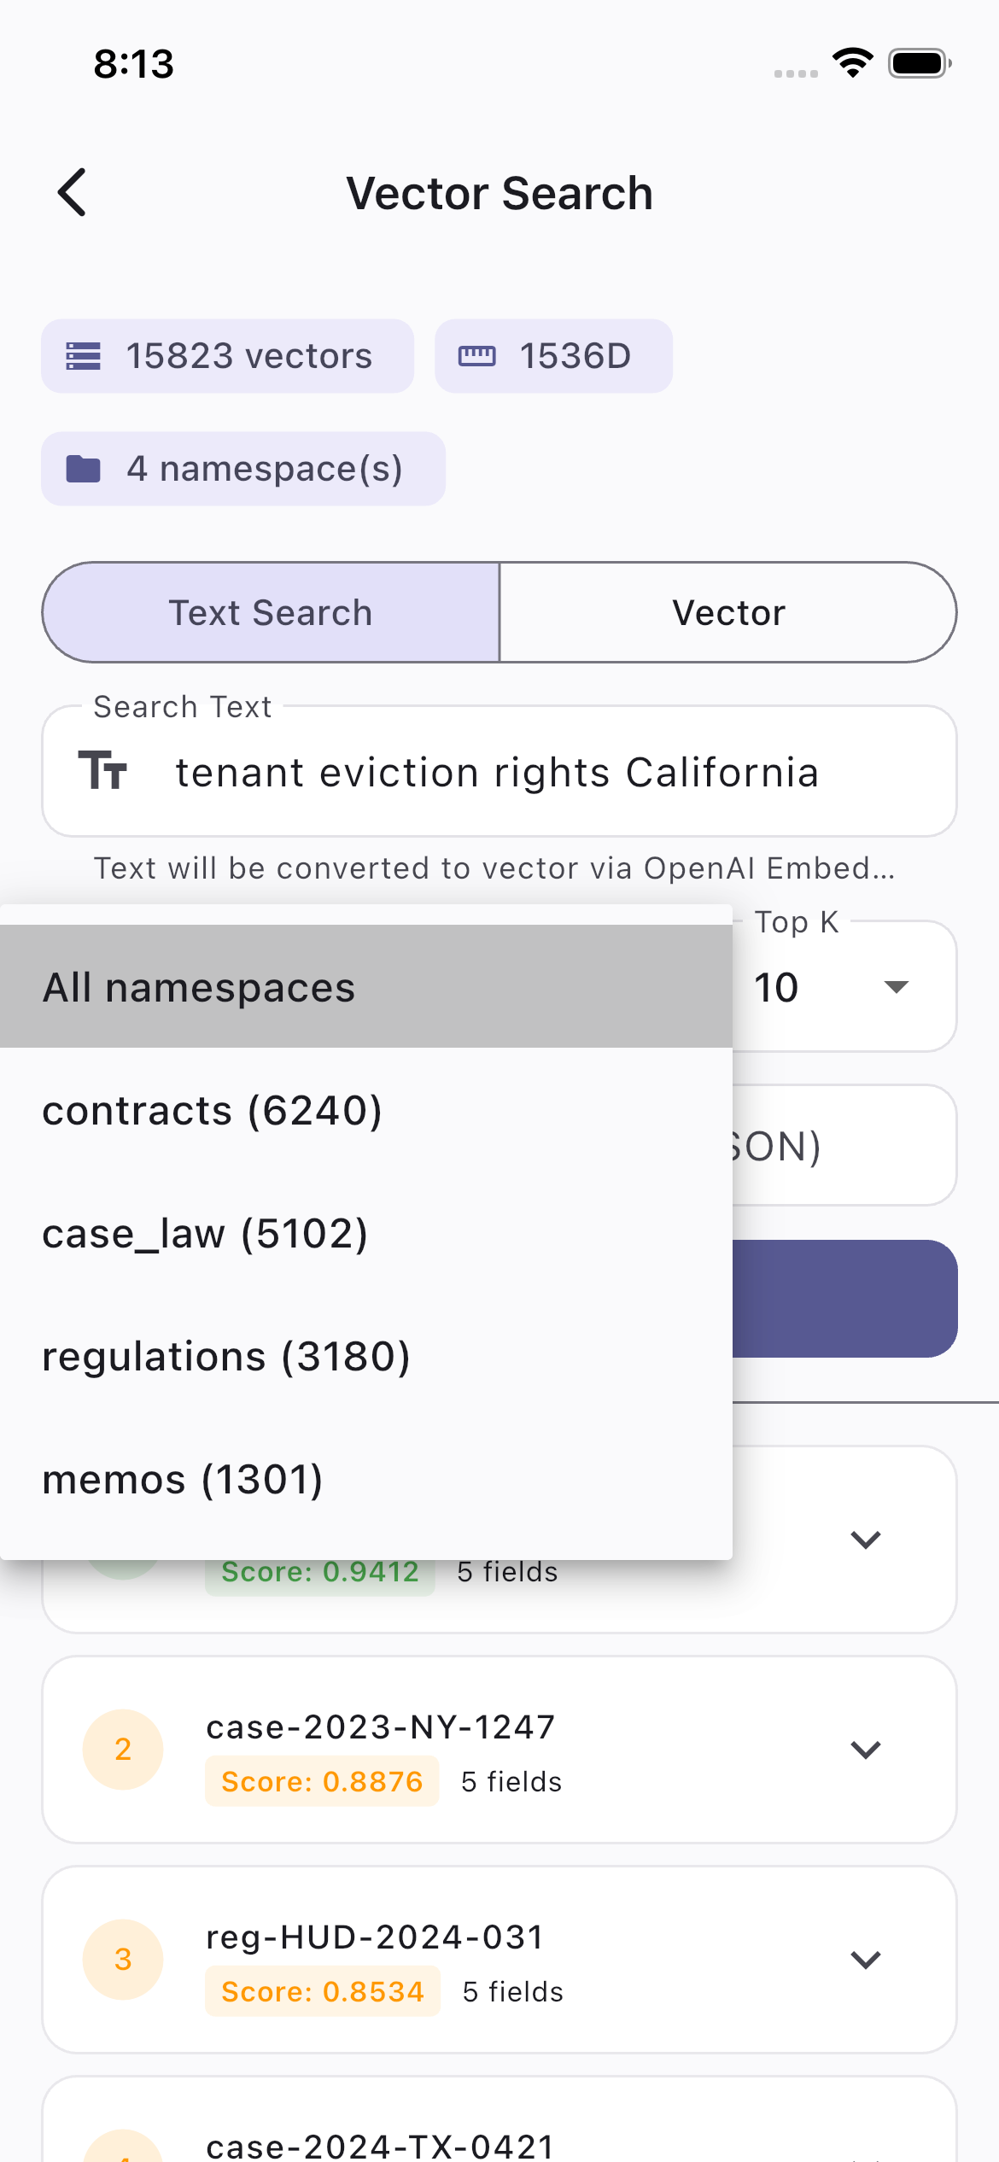Switch to Text Search mode
999x2162 pixels.
tap(271, 612)
